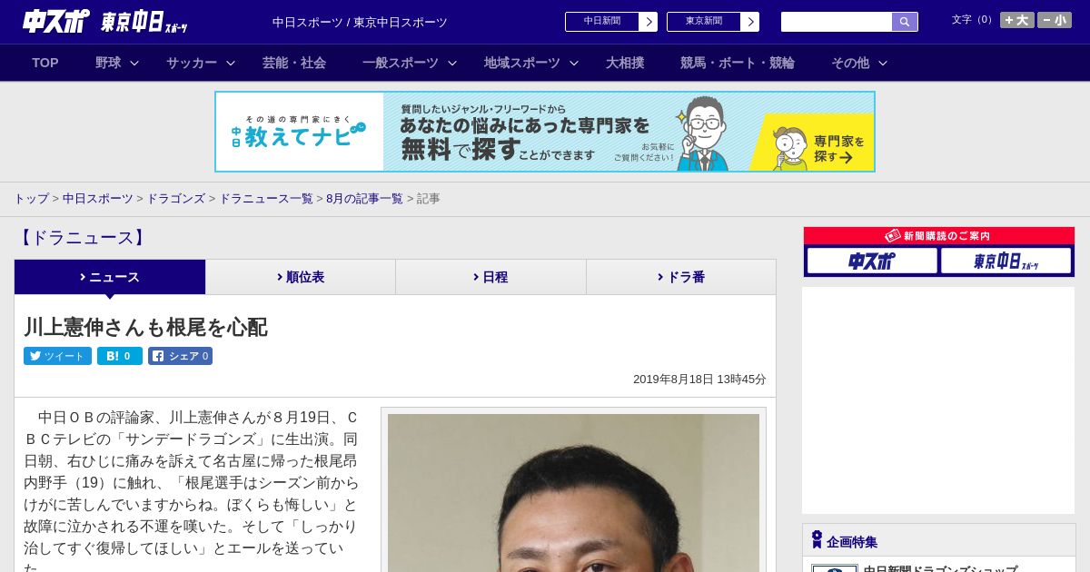Open 中日新聞ドラゴンズショップ sidebar link
The height and width of the screenshot is (572, 1090).
pos(940,568)
